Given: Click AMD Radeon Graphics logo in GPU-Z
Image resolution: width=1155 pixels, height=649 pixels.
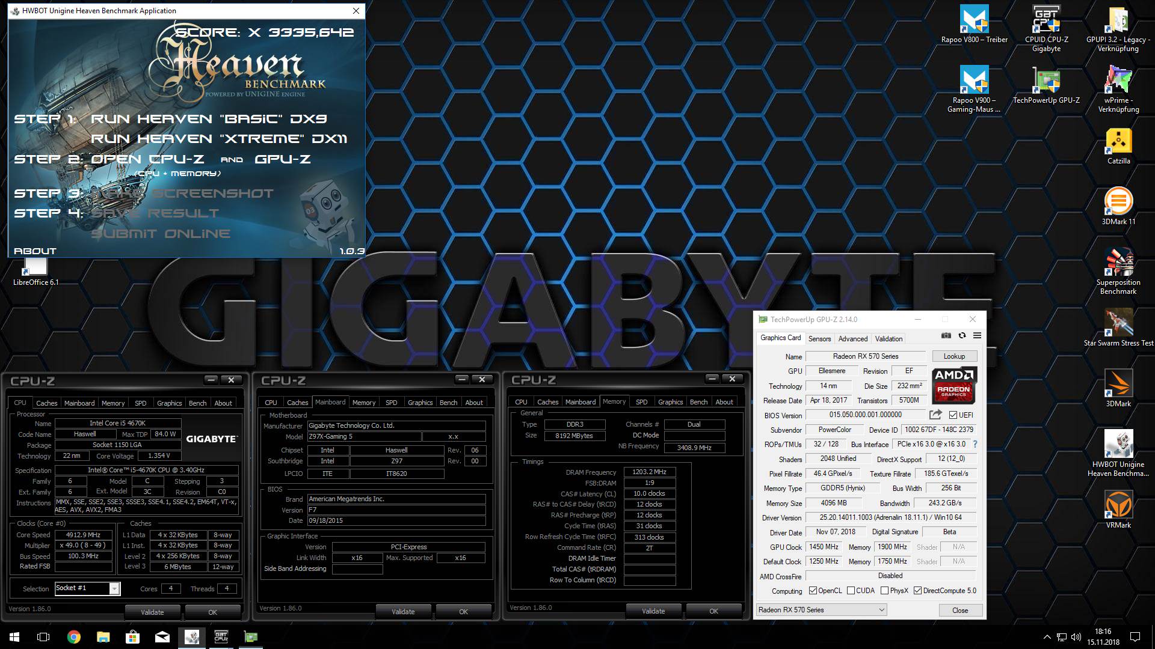Looking at the screenshot, I should click(x=954, y=385).
